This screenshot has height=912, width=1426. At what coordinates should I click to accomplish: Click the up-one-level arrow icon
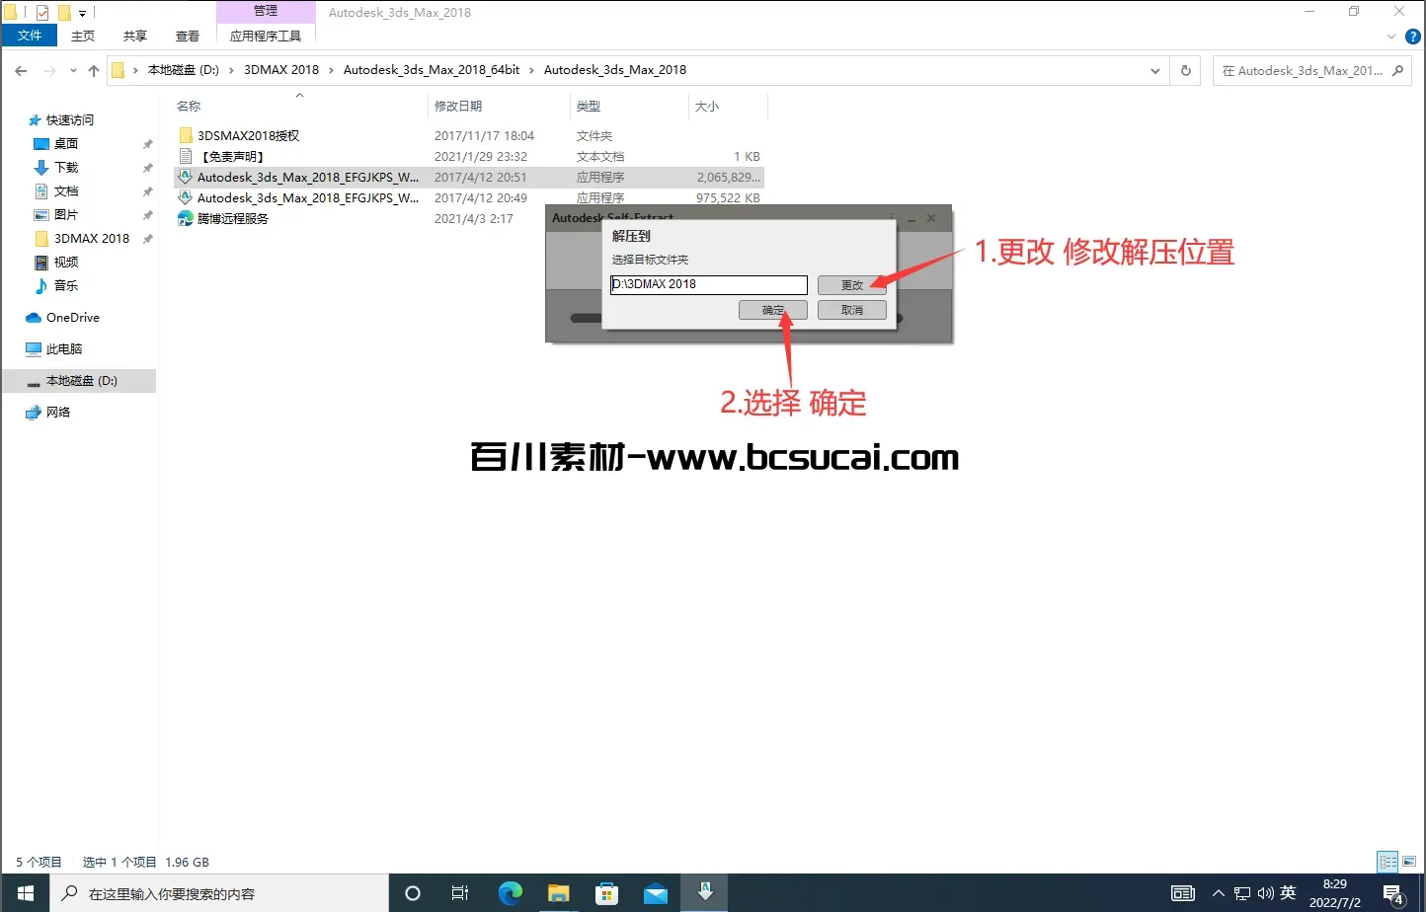point(94,70)
